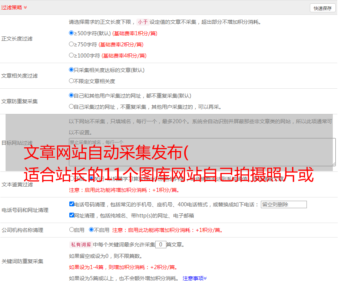Image resolution: width=338 pixels, height=285 pixels.
Task: Click the keyword article count input box
Action: 160,245
